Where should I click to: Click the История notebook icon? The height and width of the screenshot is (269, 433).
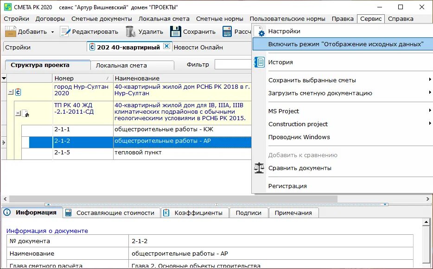259,62
